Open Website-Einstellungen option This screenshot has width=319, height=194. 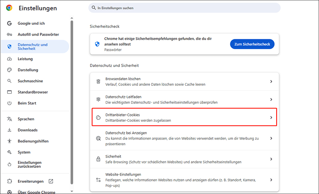pos(184,180)
